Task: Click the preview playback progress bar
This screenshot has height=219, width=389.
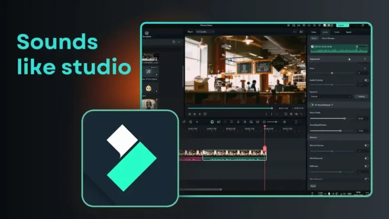Action: (230, 108)
